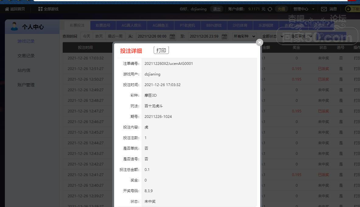Click the winning numbers 8,3,9
The height and width of the screenshot is (207, 360).
pyautogui.click(x=149, y=191)
